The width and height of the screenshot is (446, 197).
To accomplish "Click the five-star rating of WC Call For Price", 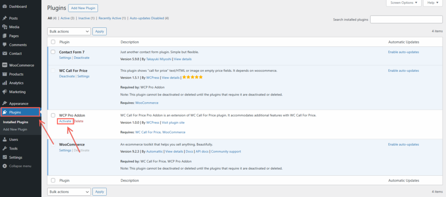I will coord(193,77).
